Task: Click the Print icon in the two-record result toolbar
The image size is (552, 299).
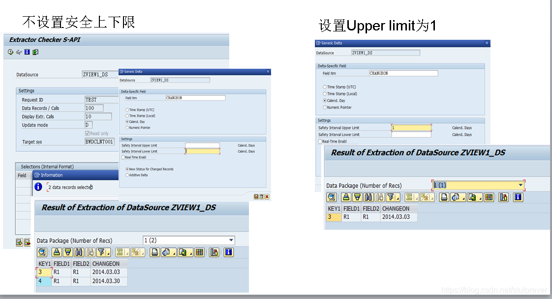Action: 154,252
